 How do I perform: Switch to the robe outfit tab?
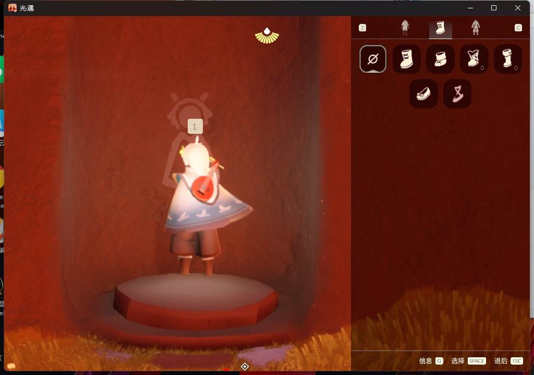pyautogui.click(x=405, y=28)
